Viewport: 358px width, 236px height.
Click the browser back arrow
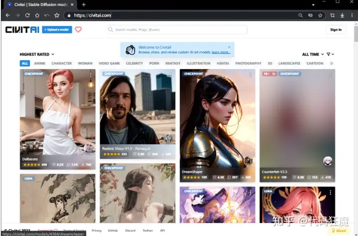coord(8,15)
